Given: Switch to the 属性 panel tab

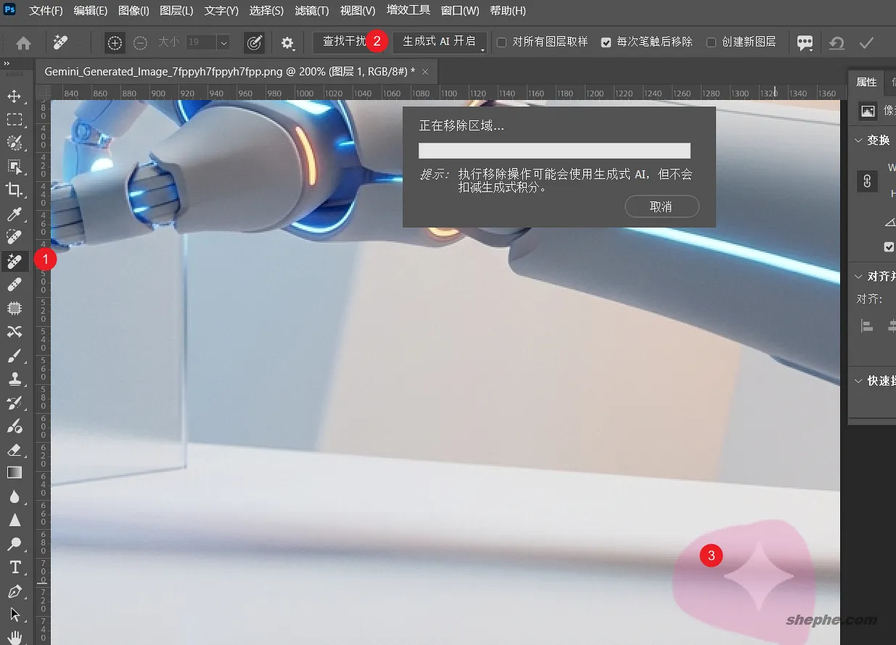Looking at the screenshot, I should coord(866,82).
